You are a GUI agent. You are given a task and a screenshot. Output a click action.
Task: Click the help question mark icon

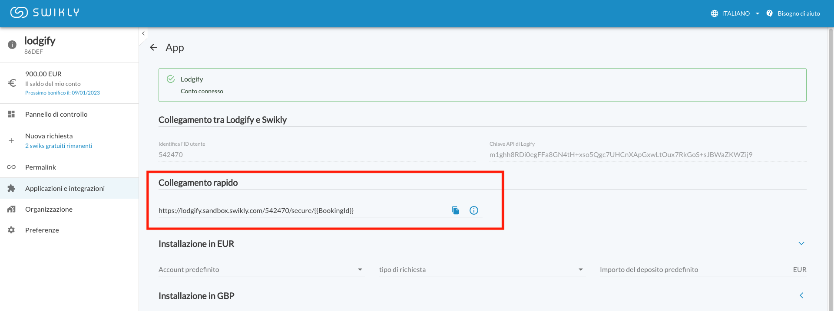point(769,13)
